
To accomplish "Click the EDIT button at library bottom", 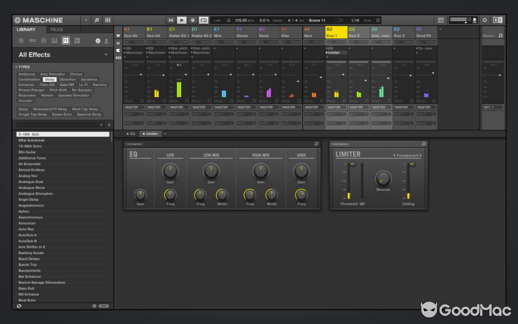I will [x=103, y=306].
